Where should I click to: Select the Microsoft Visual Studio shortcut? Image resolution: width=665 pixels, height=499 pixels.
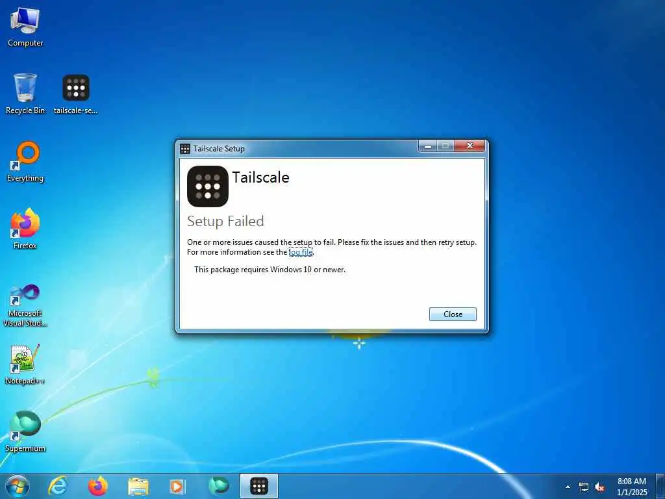pyautogui.click(x=25, y=305)
